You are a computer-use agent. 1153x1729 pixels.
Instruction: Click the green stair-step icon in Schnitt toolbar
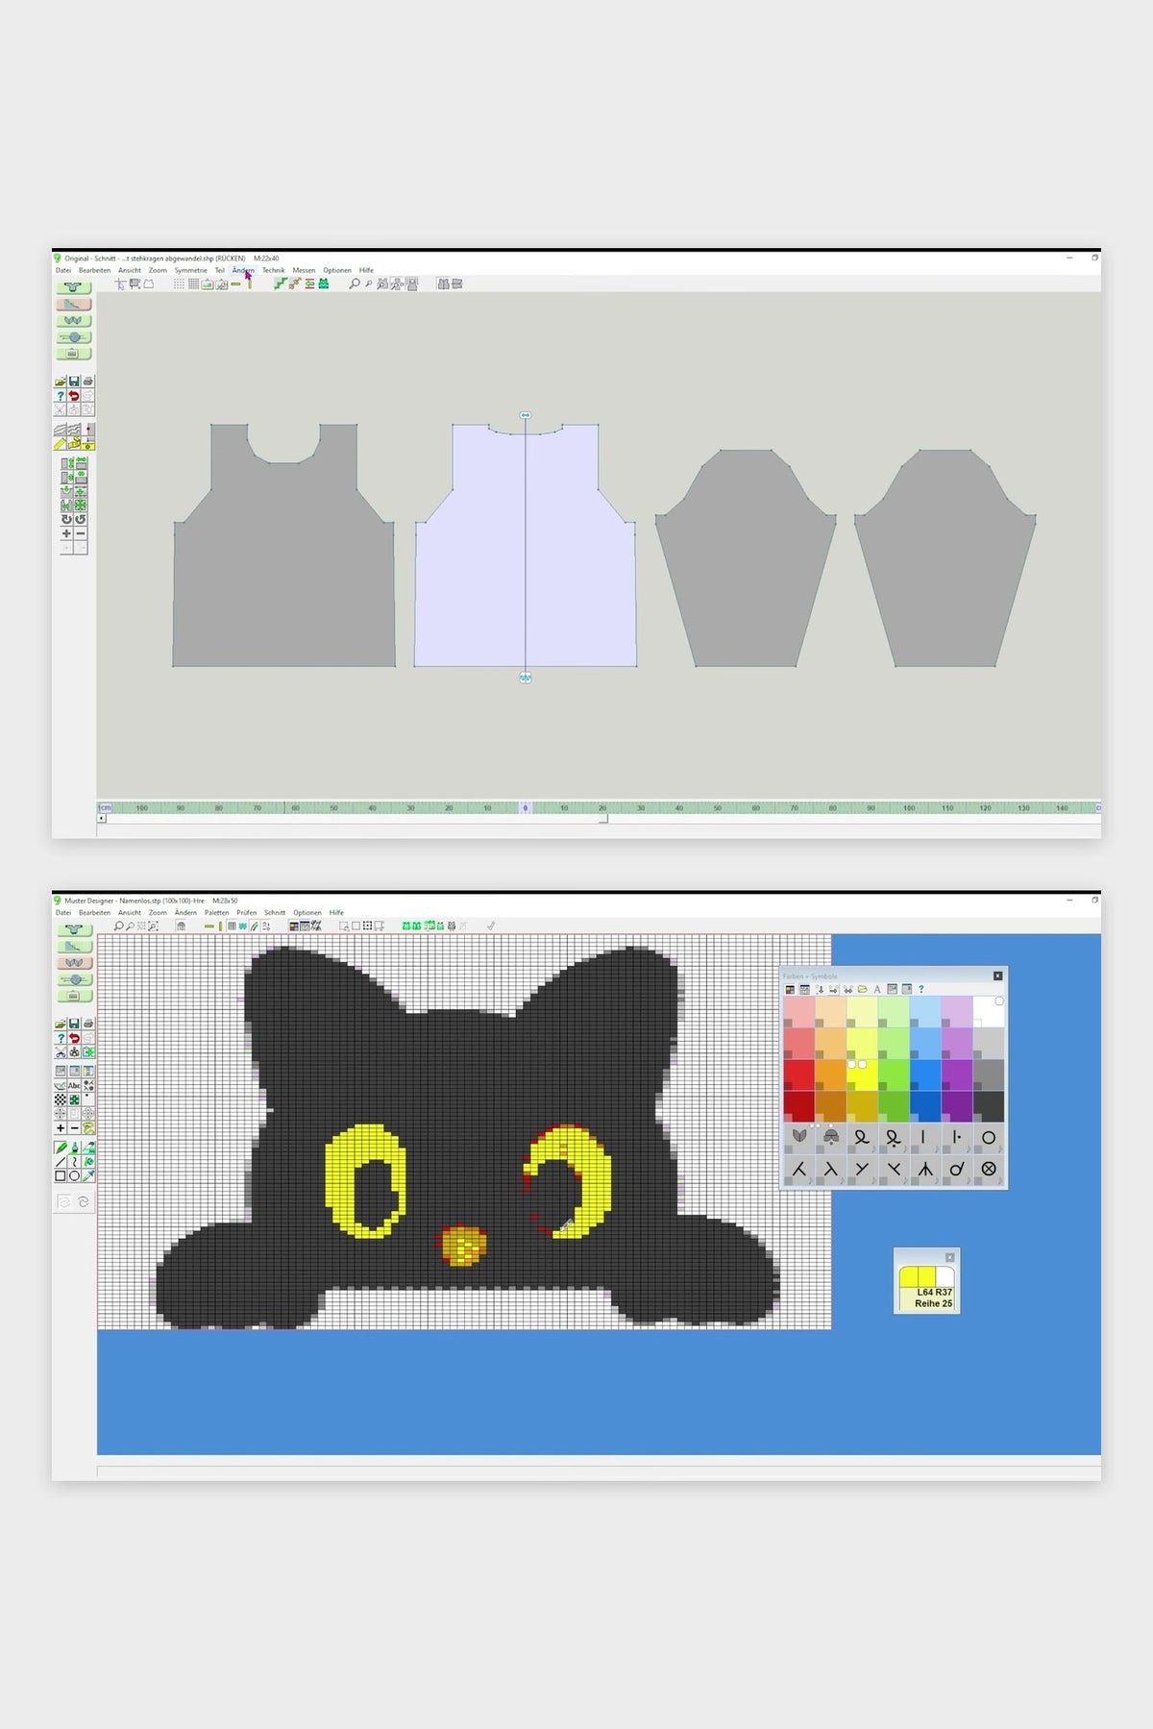click(281, 284)
